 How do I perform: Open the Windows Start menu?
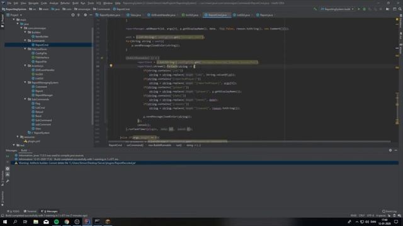[x=4, y=222]
